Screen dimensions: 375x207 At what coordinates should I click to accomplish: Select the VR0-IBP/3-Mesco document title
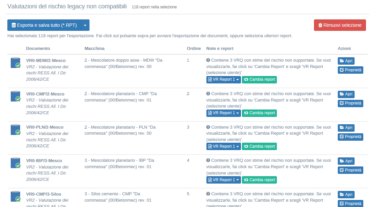(44, 161)
